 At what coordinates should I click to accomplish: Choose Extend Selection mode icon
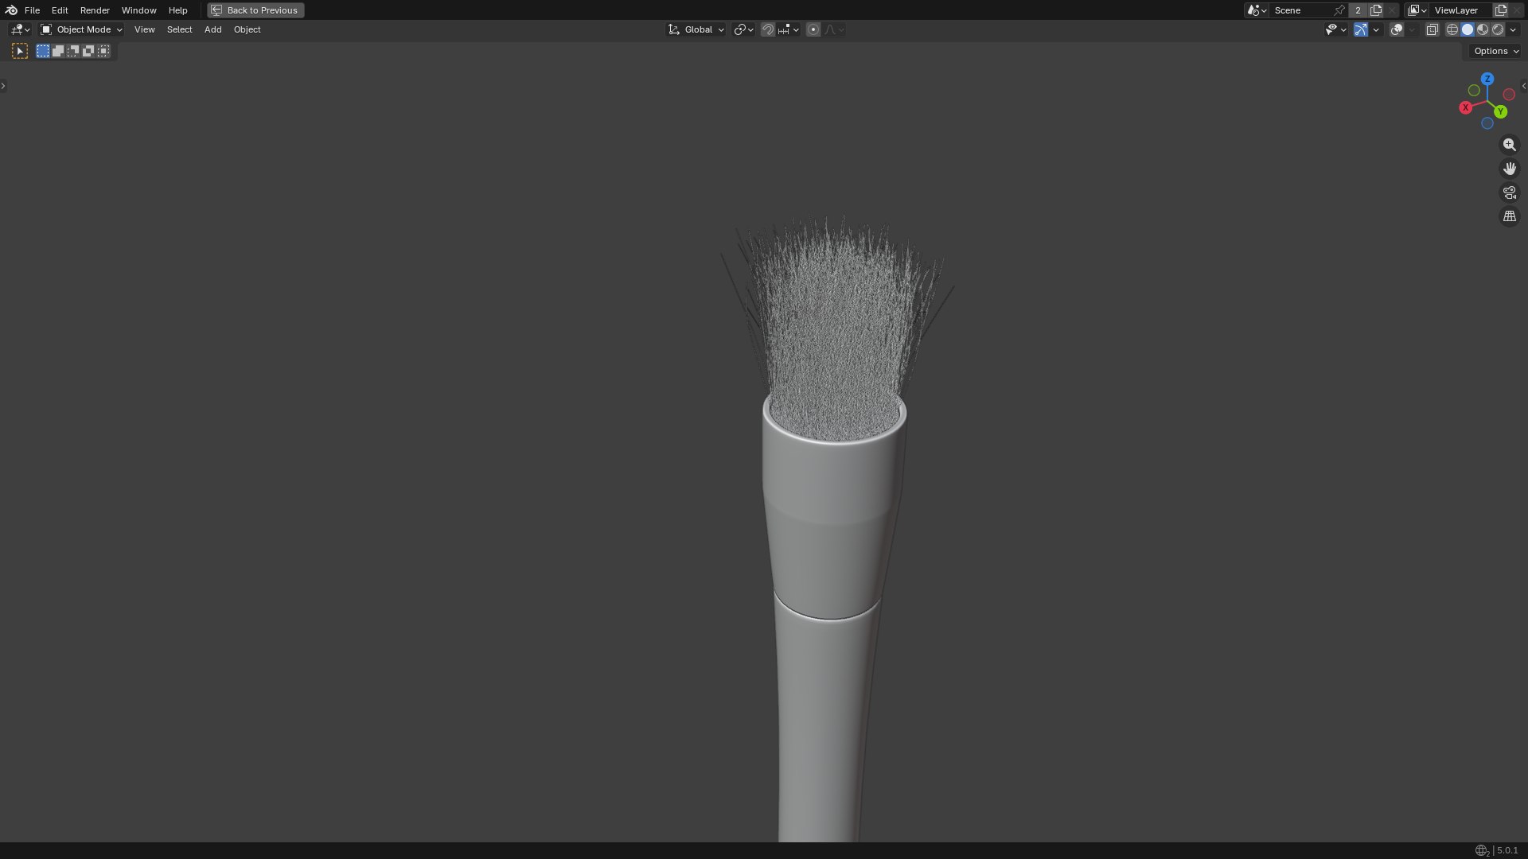(x=58, y=51)
